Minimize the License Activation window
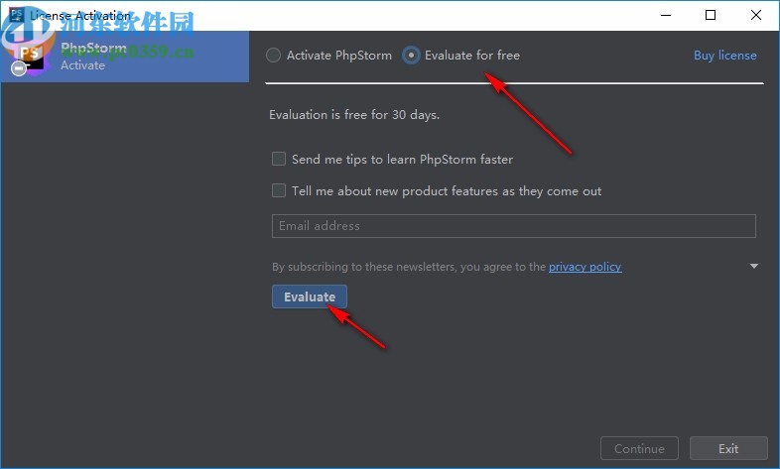 click(x=666, y=15)
